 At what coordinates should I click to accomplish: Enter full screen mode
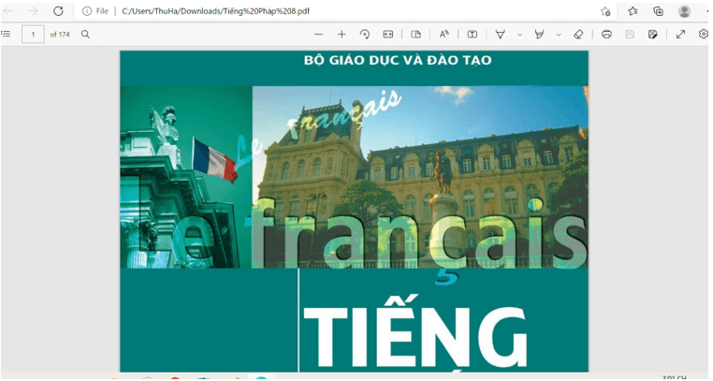(x=680, y=34)
